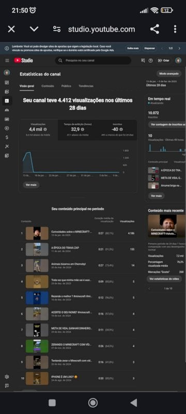186x414 pixels.
Task: Click Ver mais below the main chart
Action: [x=31, y=185]
